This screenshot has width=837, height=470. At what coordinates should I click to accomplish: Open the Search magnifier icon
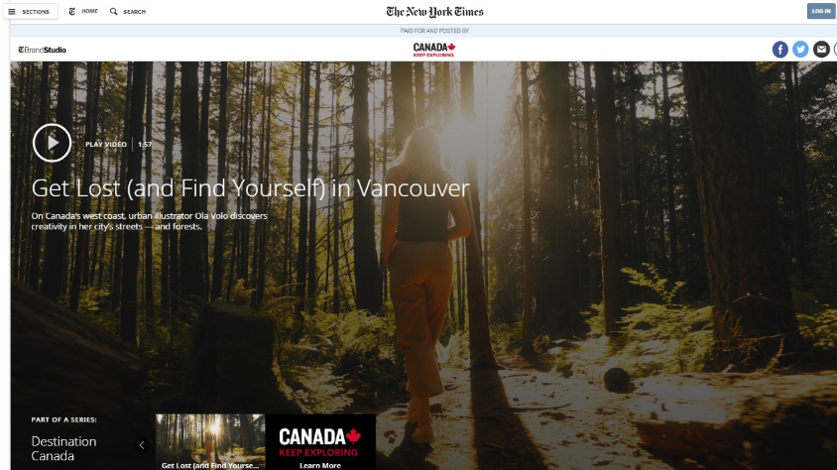click(x=114, y=11)
